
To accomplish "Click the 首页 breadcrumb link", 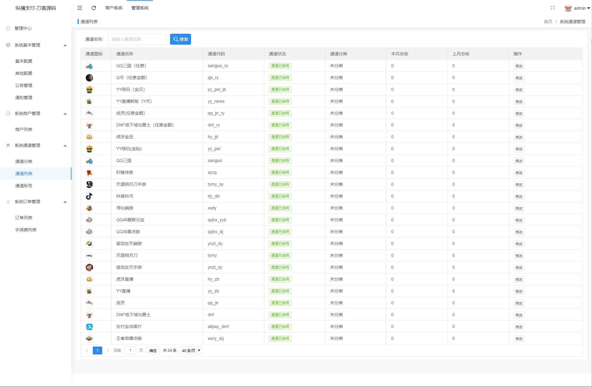I will 548,22.
